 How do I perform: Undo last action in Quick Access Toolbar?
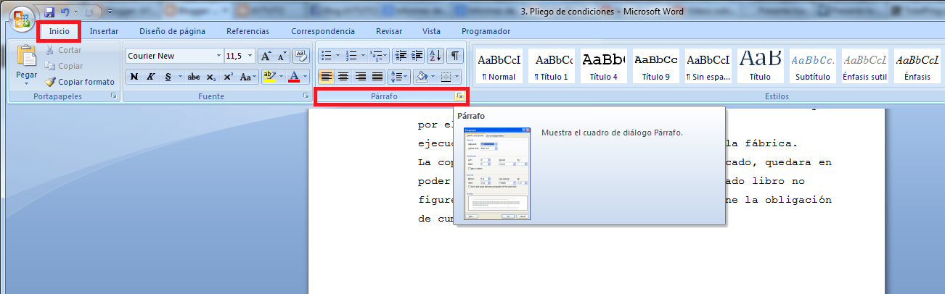(x=65, y=12)
